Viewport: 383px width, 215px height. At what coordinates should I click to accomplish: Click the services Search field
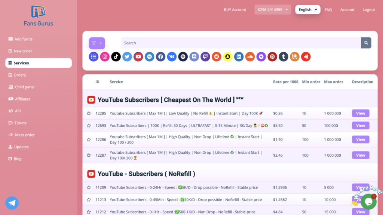click(x=241, y=43)
